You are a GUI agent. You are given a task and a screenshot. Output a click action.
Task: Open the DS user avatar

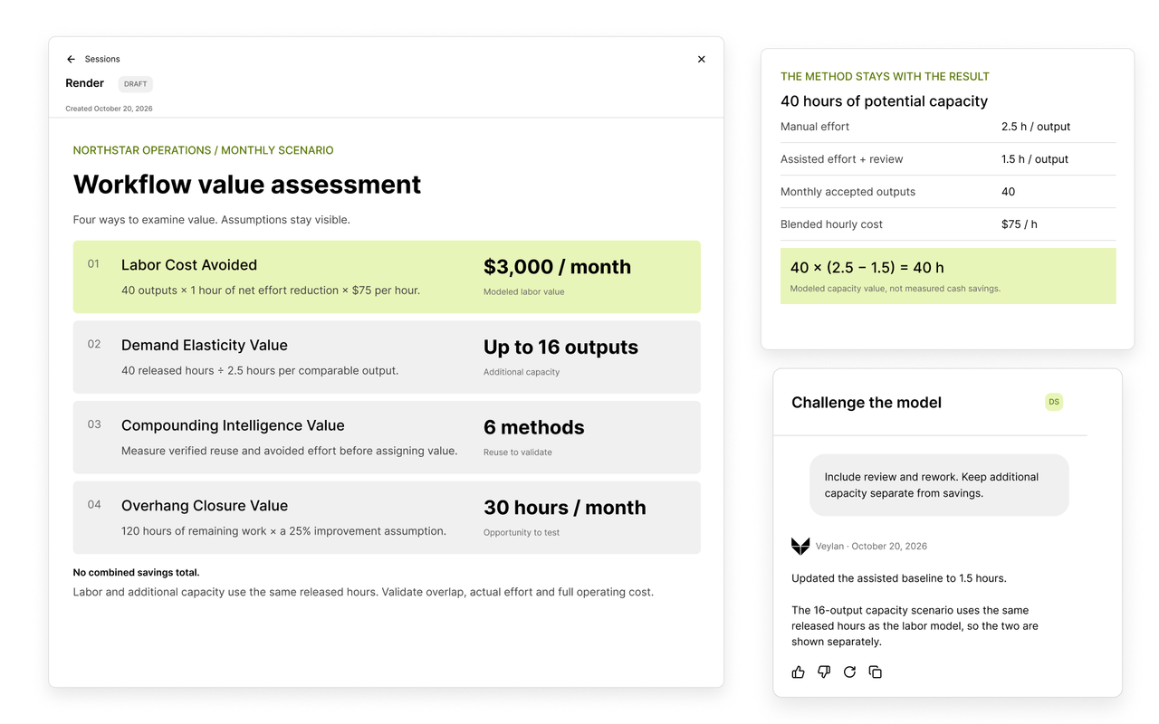pyautogui.click(x=1054, y=402)
